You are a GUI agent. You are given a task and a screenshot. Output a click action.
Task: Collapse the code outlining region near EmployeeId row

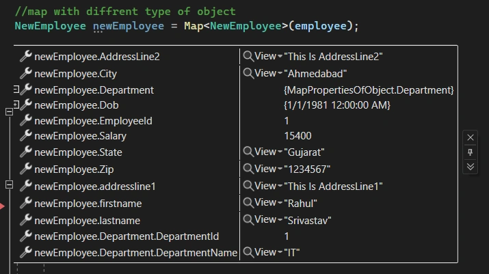click(9, 112)
